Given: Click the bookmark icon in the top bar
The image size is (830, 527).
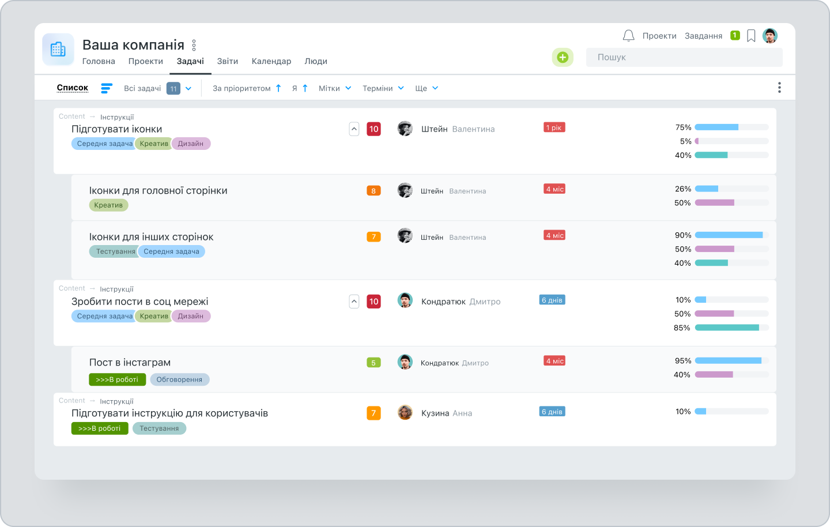Looking at the screenshot, I should click(x=750, y=35).
